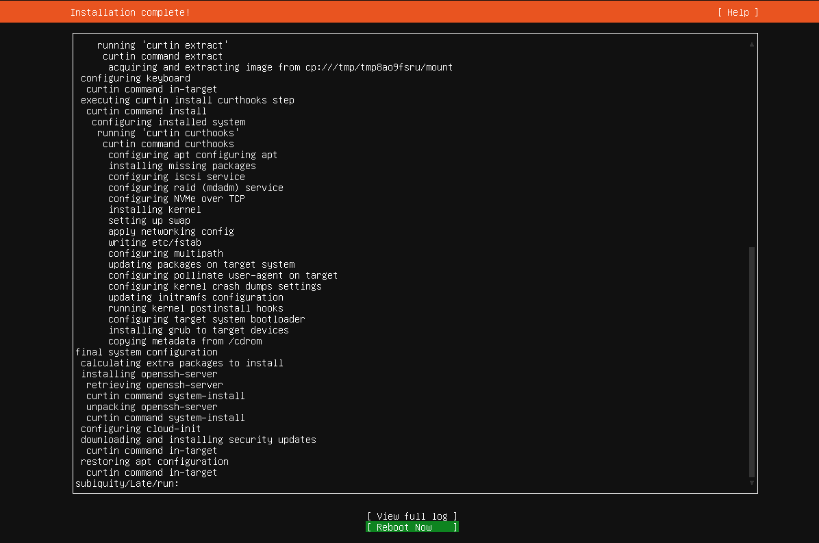819x543 pixels.
Task: Click the 'final system configuration' log entry
Action: pyautogui.click(x=146, y=352)
